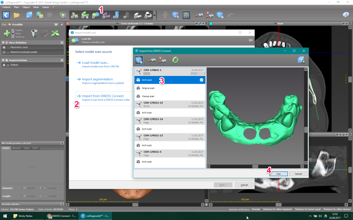Click the DWOS Connect logout icon with red X
The image size is (353, 220).
coord(163,60)
